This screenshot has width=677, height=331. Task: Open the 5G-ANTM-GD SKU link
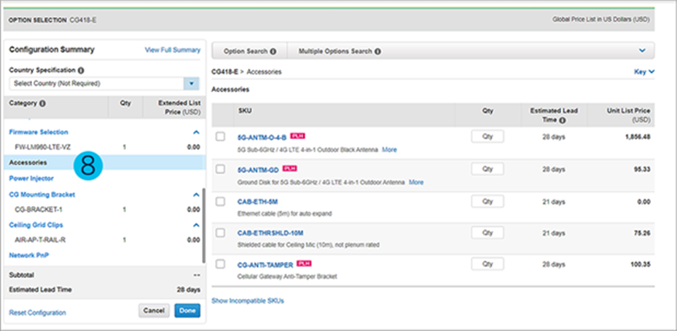(x=258, y=170)
